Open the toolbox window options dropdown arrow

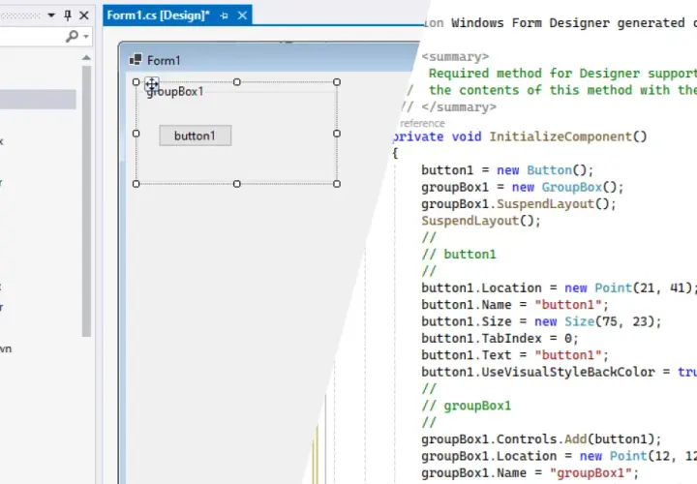[x=51, y=15]
